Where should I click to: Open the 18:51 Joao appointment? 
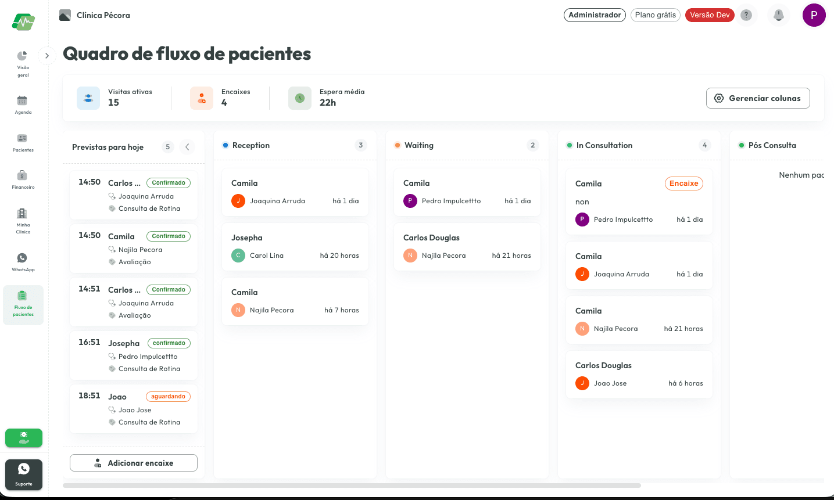point(134,409)
